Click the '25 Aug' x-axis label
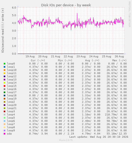 107,57
